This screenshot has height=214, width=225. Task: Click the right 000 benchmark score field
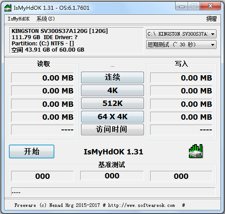(x=181, y=176)
